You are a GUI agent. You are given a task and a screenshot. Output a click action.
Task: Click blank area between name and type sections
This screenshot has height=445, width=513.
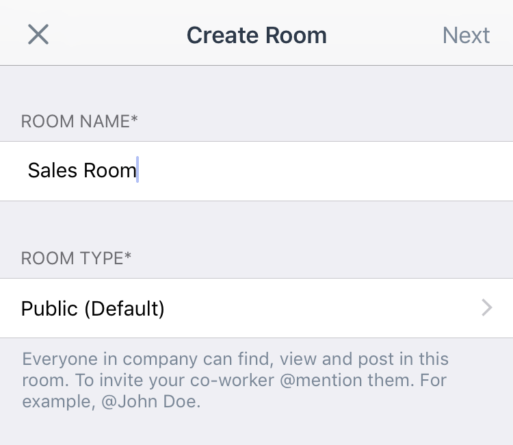pos(256,222)
